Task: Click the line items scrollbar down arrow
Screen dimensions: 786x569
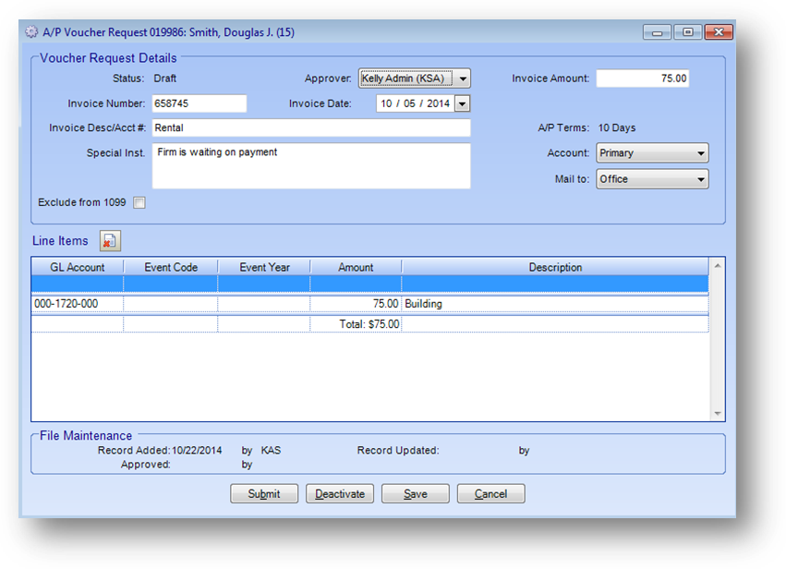Action: point(718,414)
